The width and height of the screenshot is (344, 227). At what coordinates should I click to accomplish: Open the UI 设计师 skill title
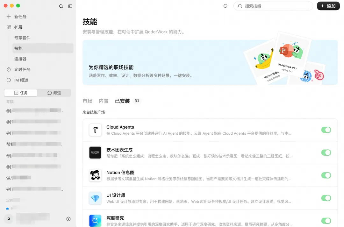(x=116, y=195)
